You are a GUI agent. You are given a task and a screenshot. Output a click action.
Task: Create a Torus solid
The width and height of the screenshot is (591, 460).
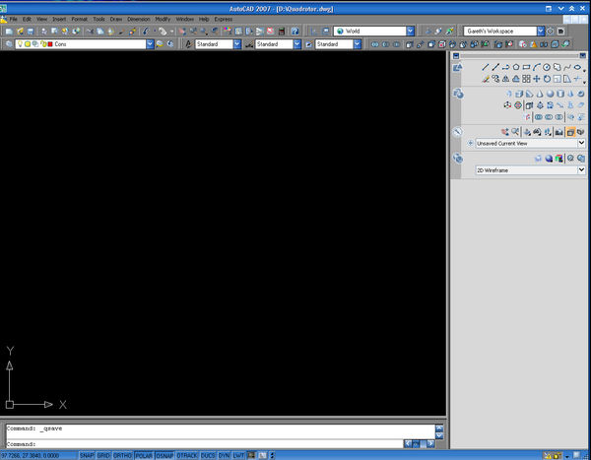(581, 94)
